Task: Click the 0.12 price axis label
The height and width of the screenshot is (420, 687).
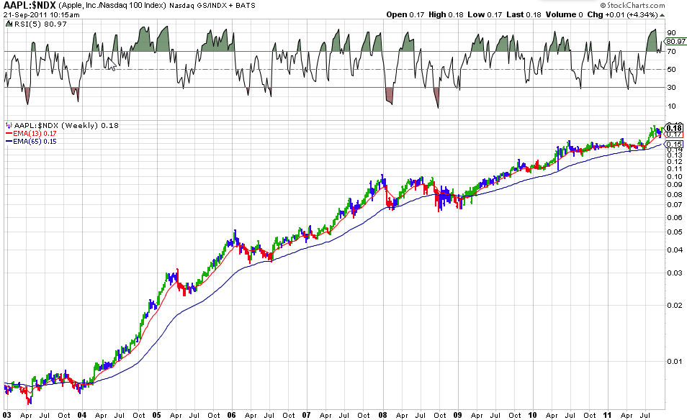Action: pyautogui.click(x=675, y=161)
